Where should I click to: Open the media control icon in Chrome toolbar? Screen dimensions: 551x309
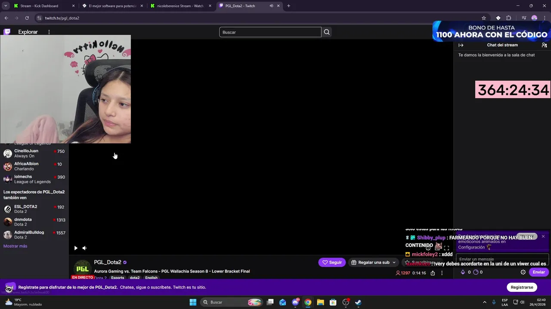click(x=524, y=18)
